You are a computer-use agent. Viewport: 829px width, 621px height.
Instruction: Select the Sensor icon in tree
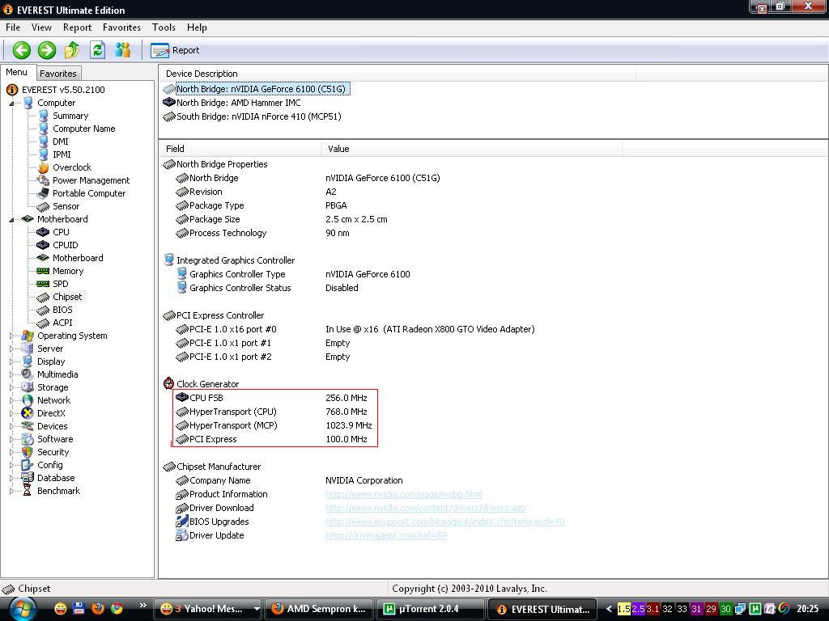[44, 206]
